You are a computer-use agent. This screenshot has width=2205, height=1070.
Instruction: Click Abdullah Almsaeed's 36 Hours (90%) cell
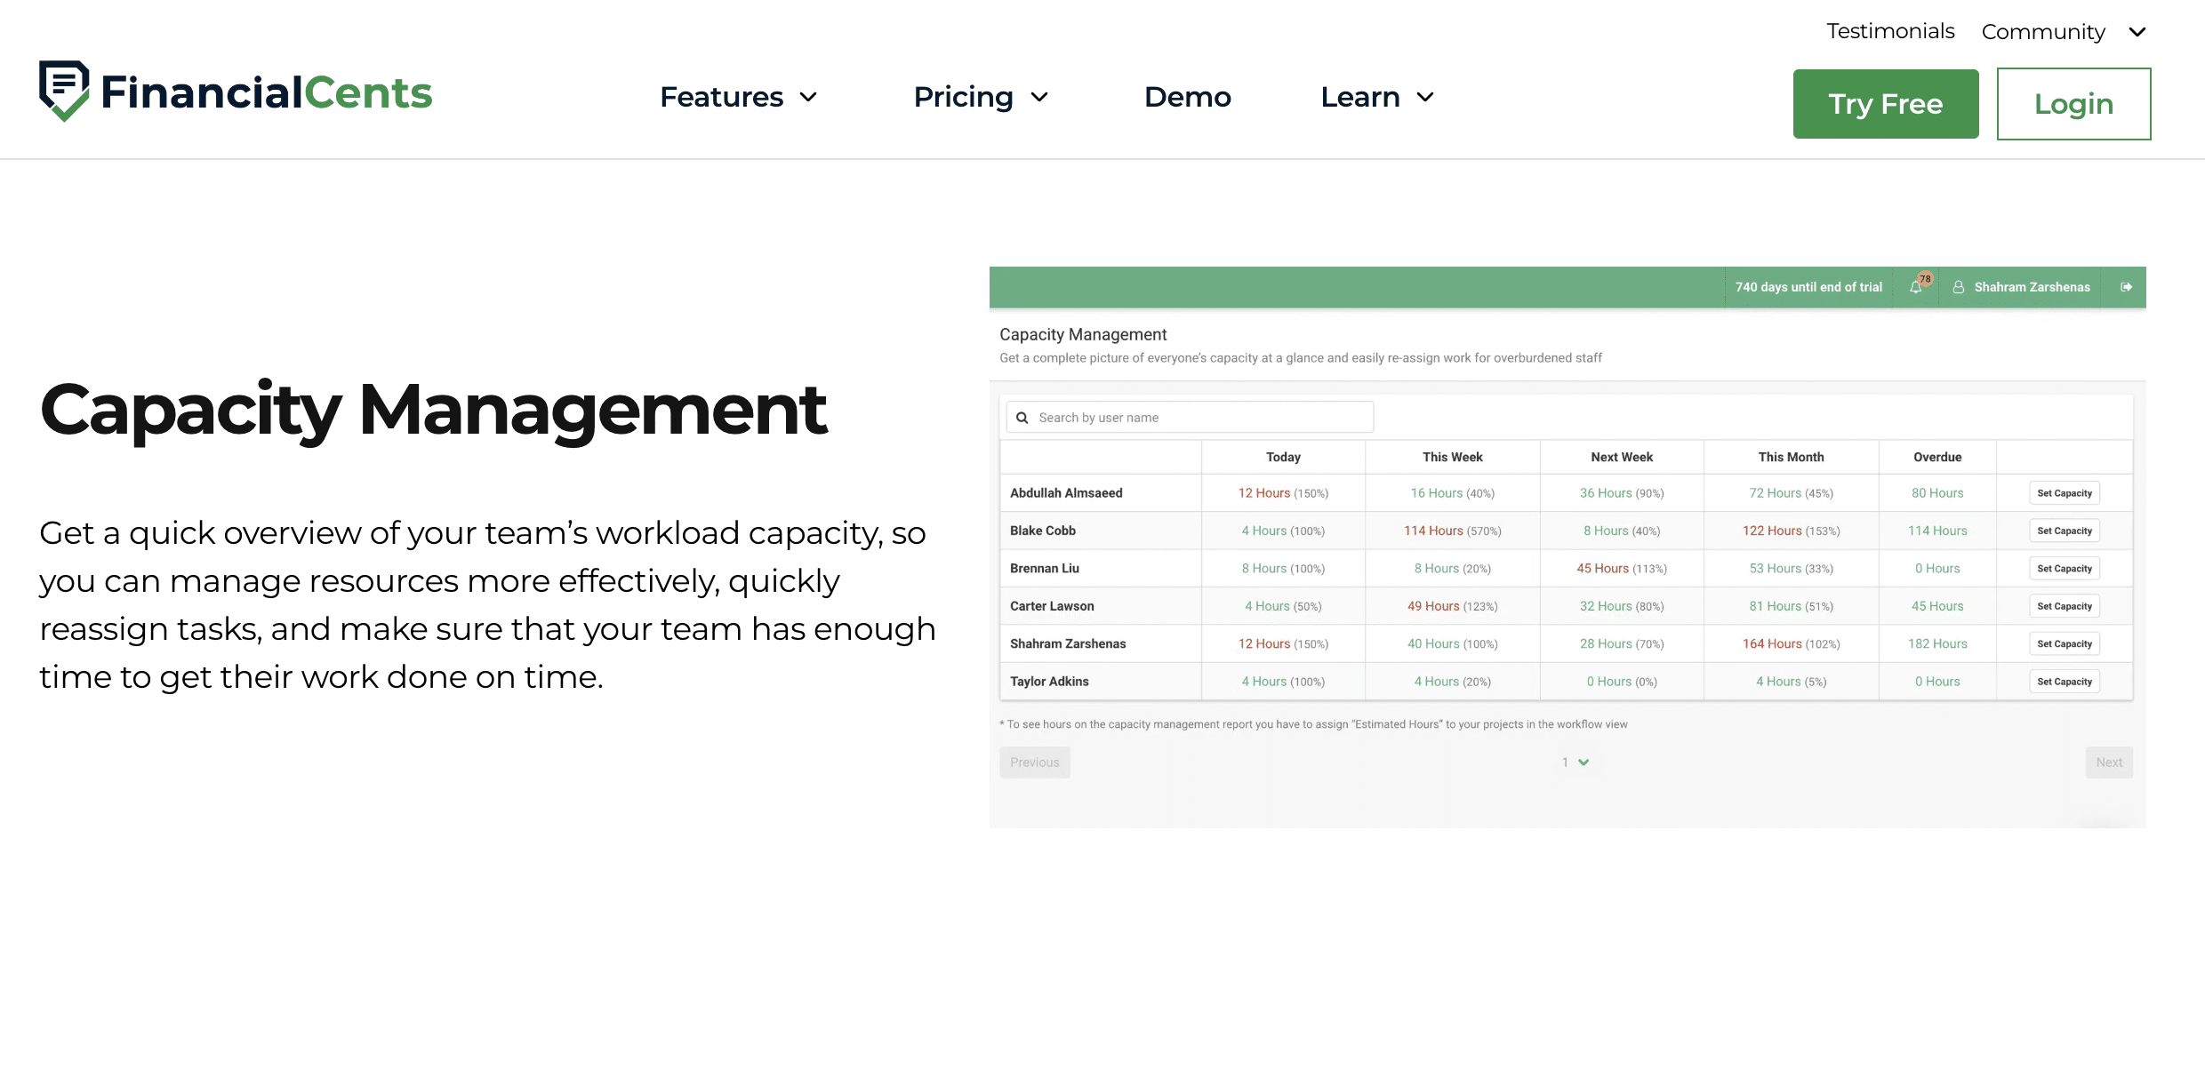point(1622,493)
